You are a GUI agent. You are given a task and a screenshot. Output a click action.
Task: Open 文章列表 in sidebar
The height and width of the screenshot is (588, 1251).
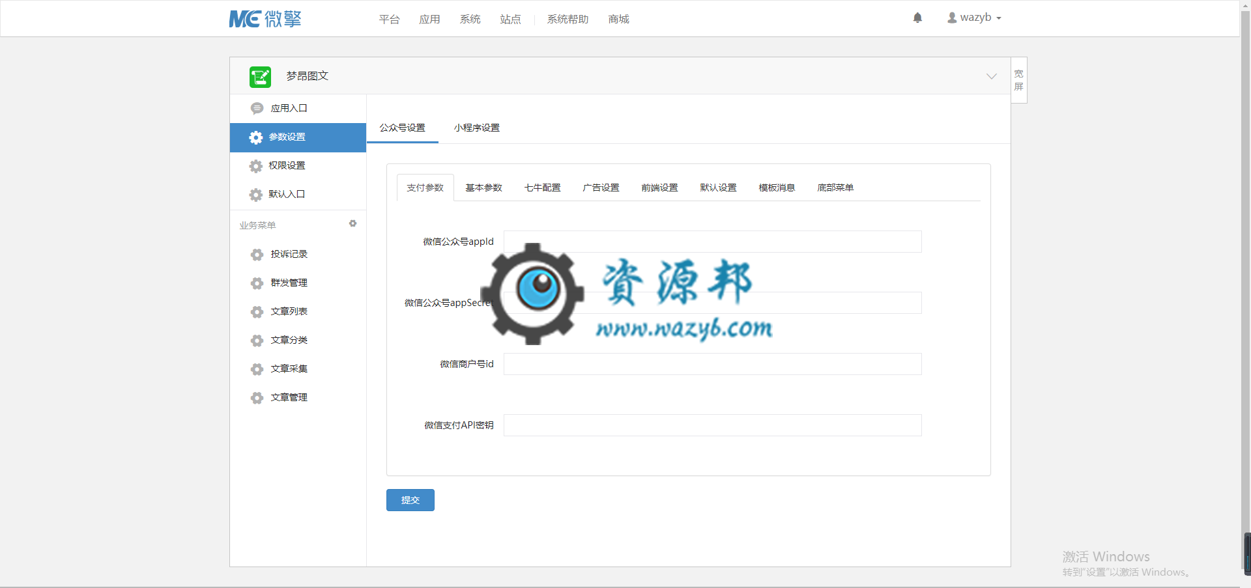(x=298, y=312)
